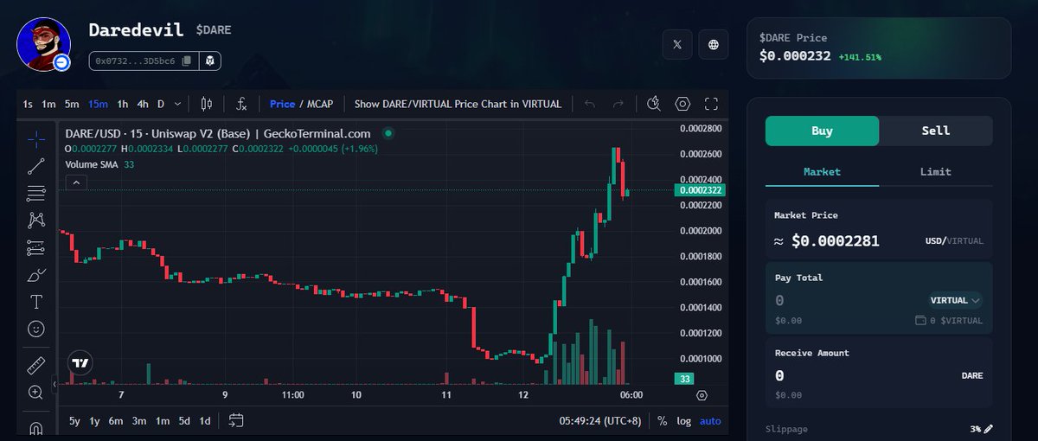Click the owl badge next to the address

point(211,61)
